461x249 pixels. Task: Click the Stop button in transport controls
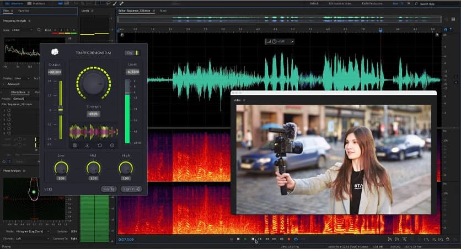pos(238,239)
